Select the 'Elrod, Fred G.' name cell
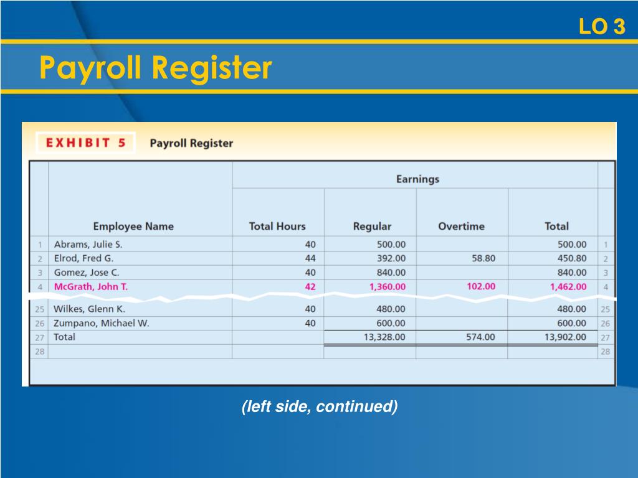 click(x=84, y=258)
